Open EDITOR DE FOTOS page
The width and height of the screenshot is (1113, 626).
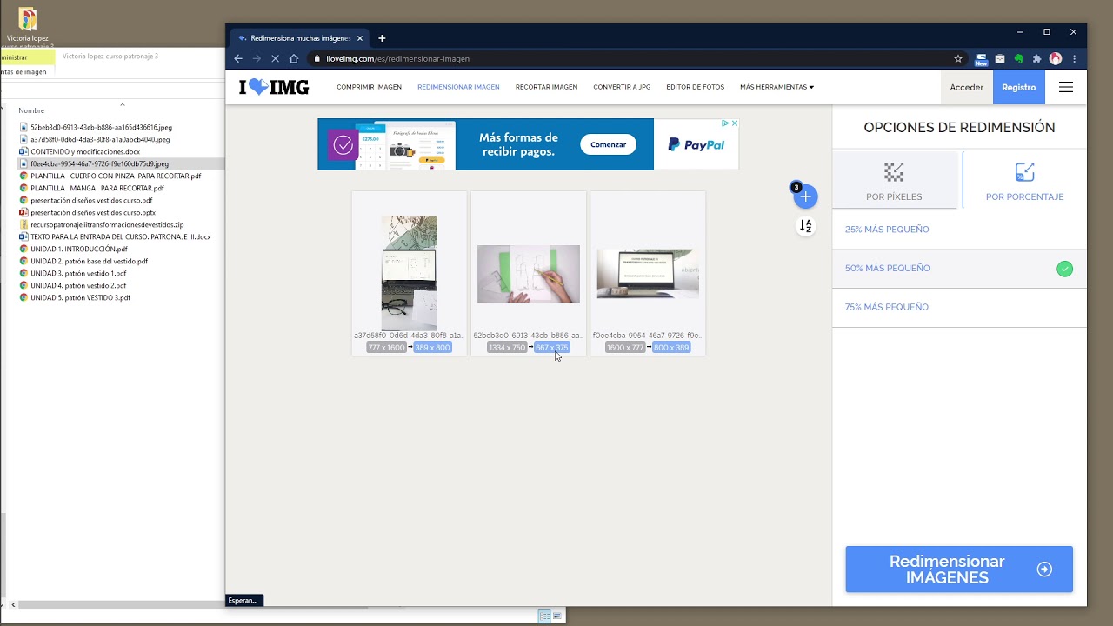(x=695, y=87)
